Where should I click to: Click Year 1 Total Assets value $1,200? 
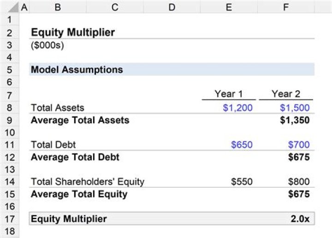tap(237, 108)
